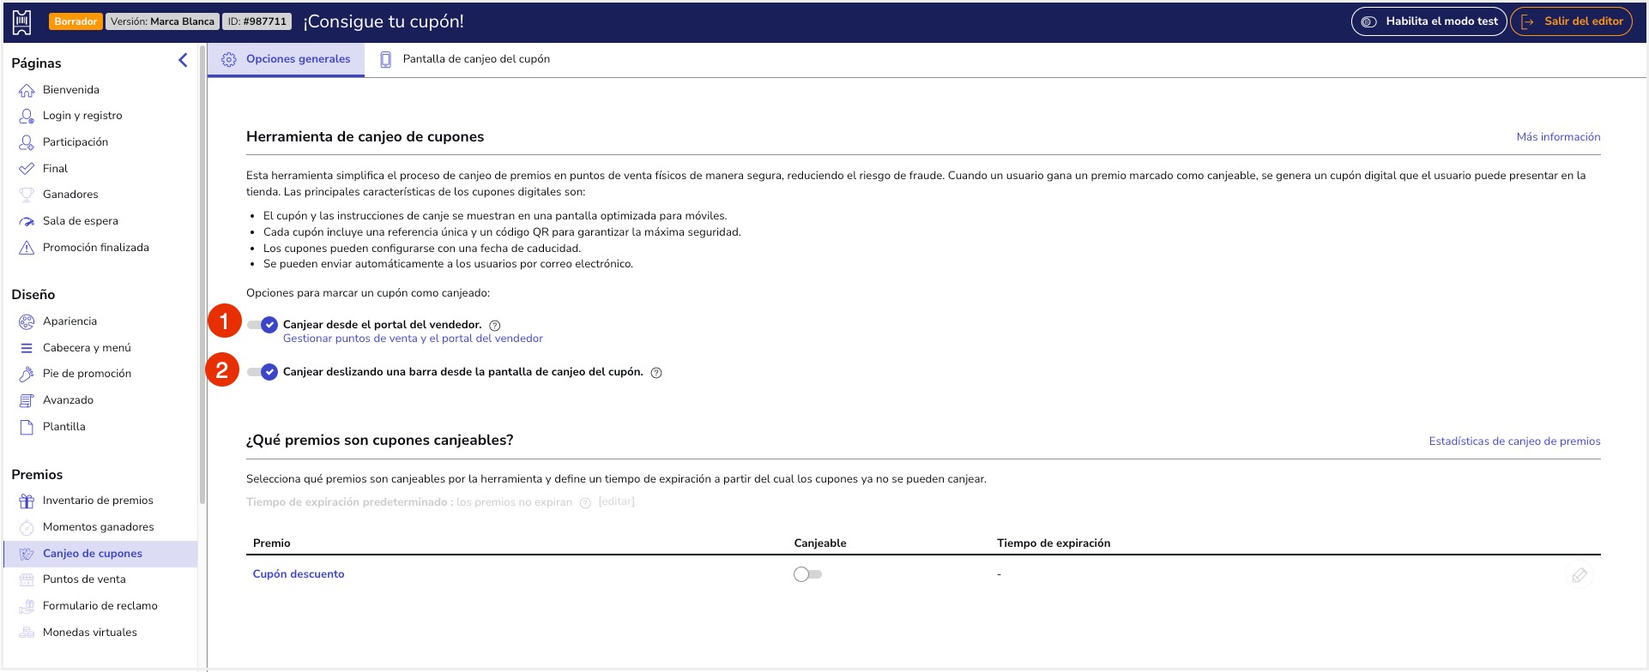This screenshot has width=1649, height=672.
Task: Open Promoción finalizada page
Action: pos(96,248)
